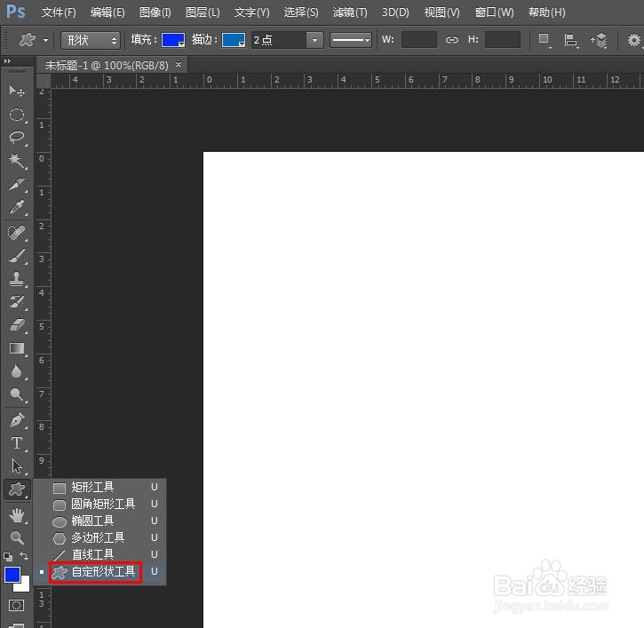Open the 文字(Y) menu

point(251,12)
